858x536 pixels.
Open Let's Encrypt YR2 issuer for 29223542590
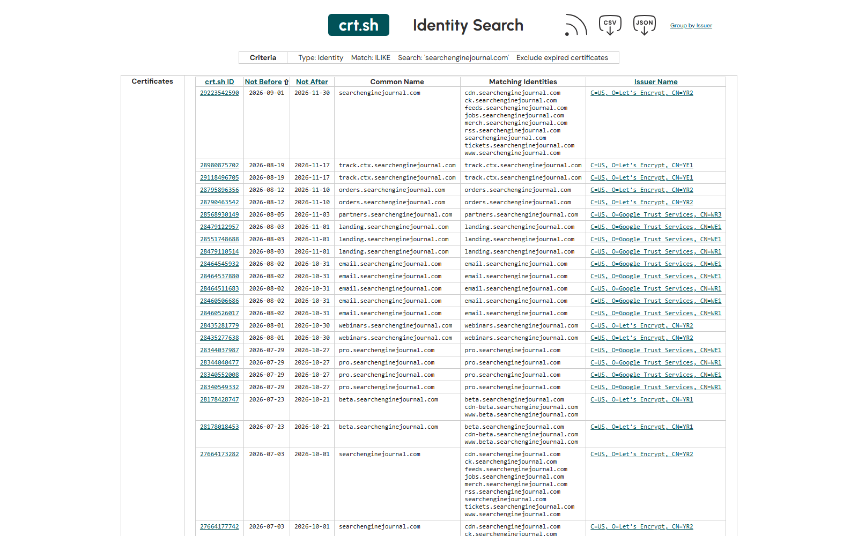pyautogui.click(x=641, y=93)
